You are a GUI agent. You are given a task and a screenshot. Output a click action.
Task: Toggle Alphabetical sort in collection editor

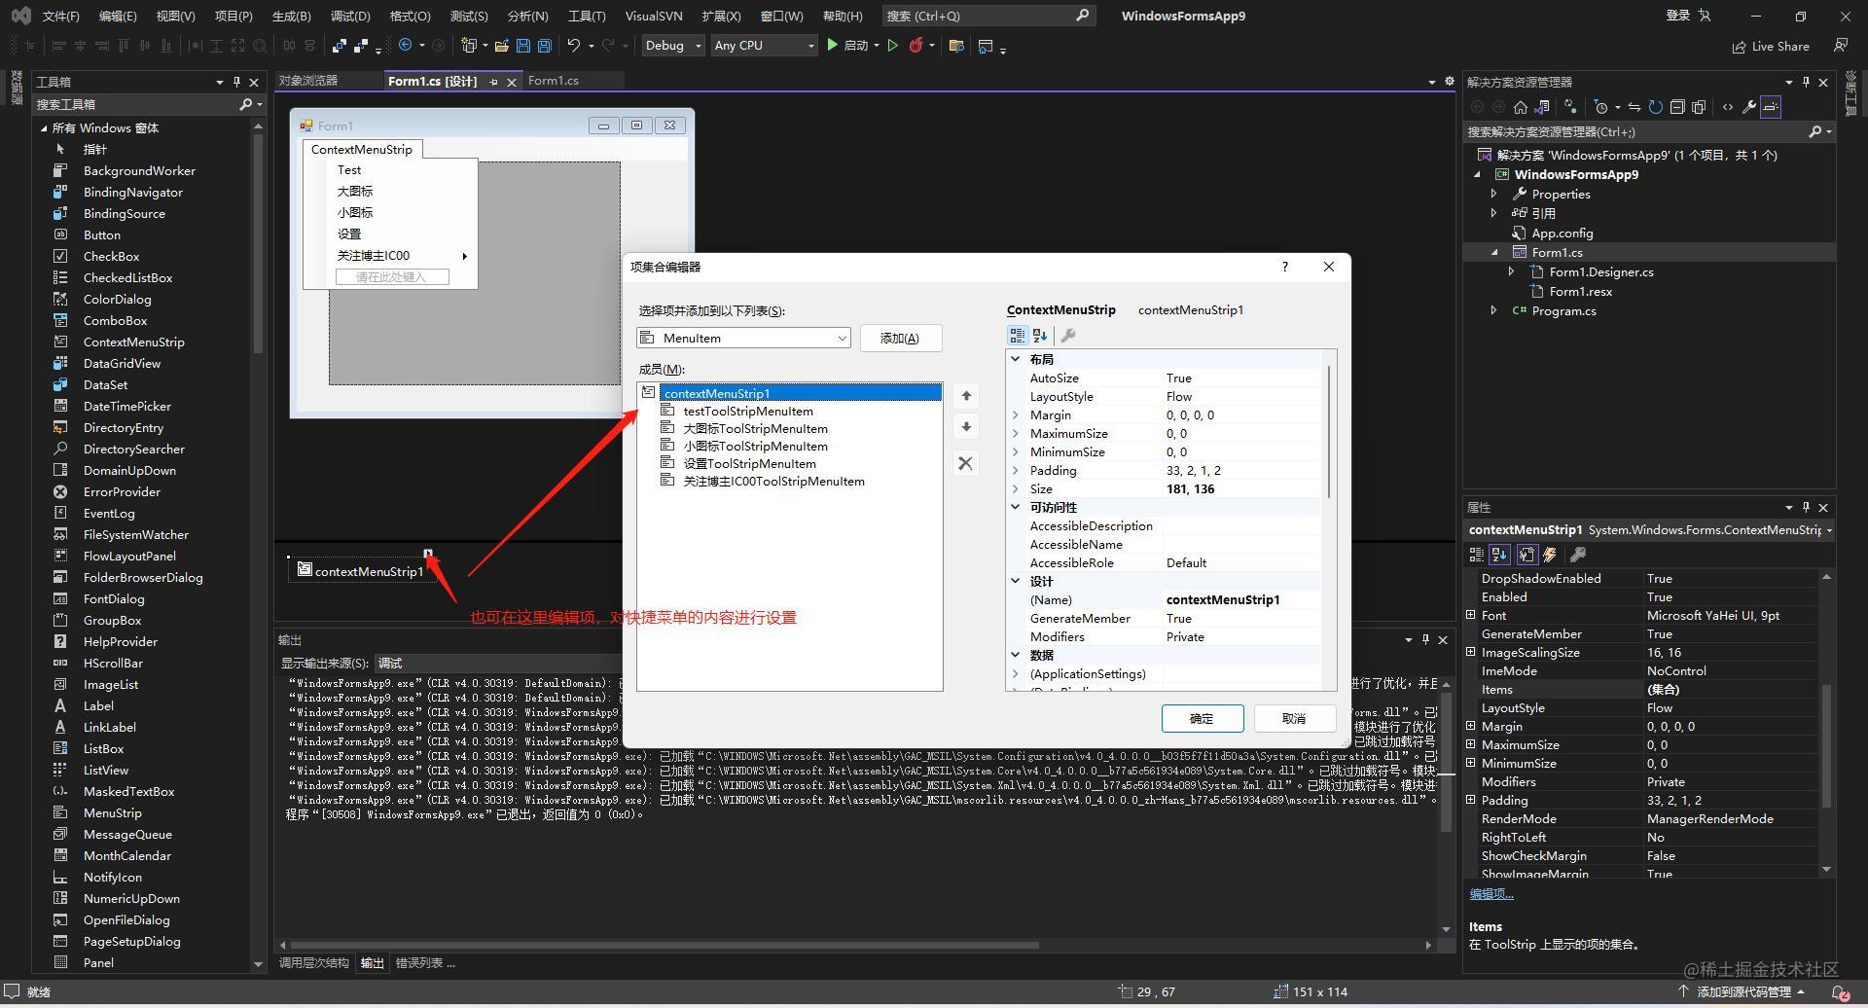1040,336
